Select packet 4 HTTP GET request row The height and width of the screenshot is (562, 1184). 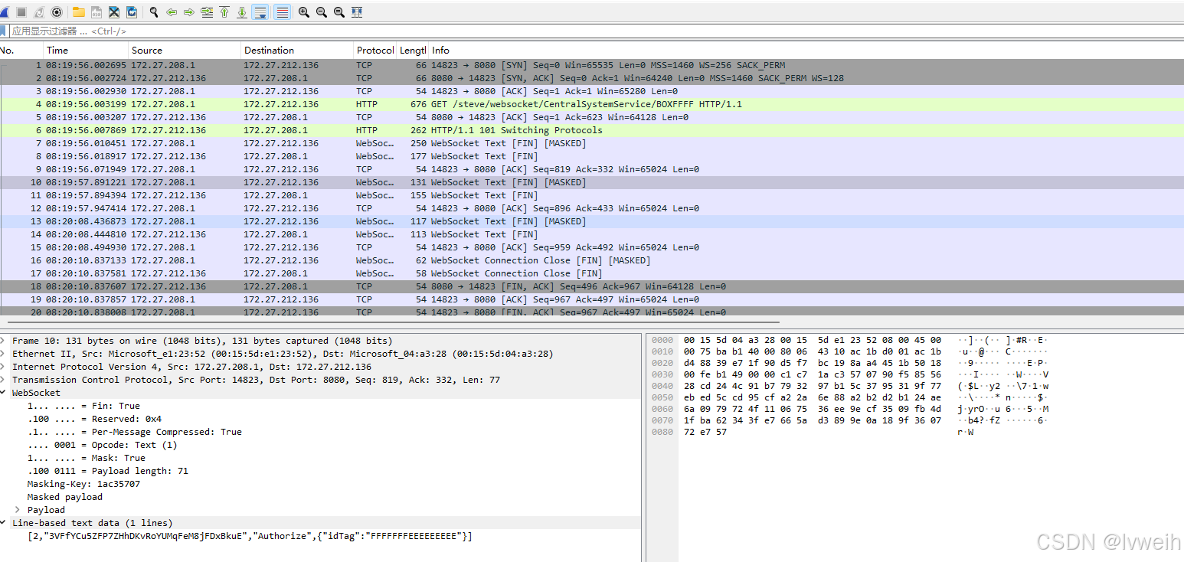(x=592, y=104)
